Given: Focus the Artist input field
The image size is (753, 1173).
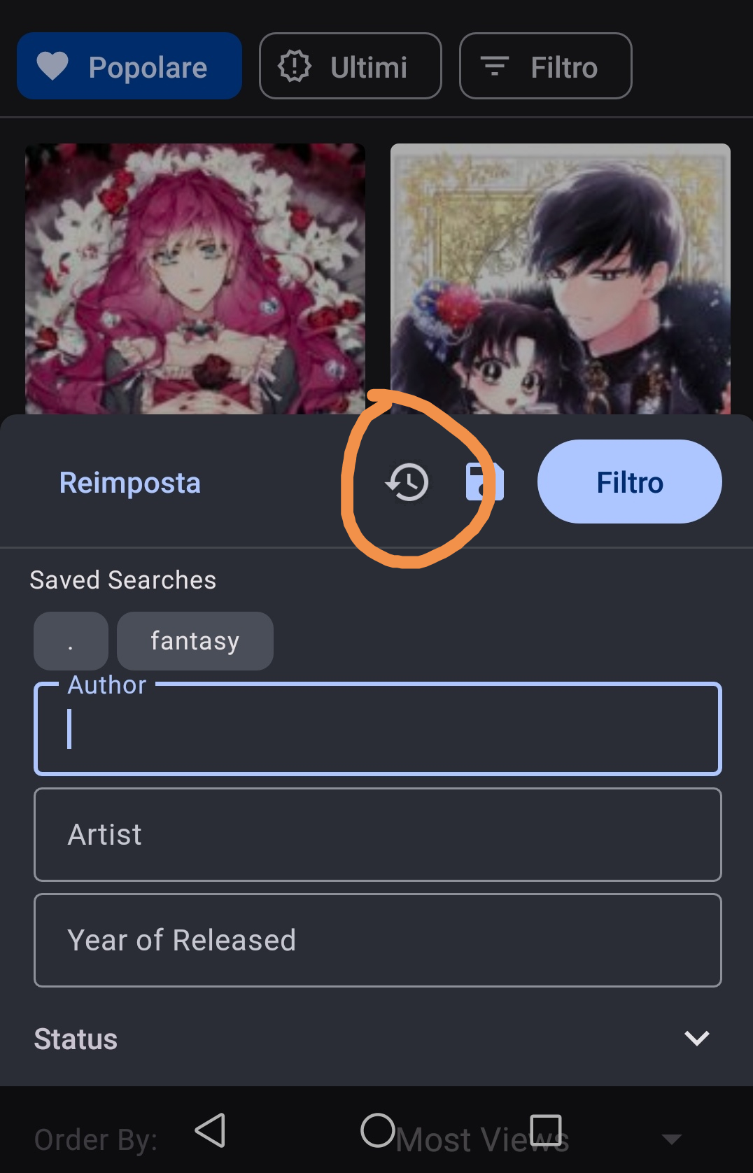Looking at the screenshot, I should tap(378, 834).
